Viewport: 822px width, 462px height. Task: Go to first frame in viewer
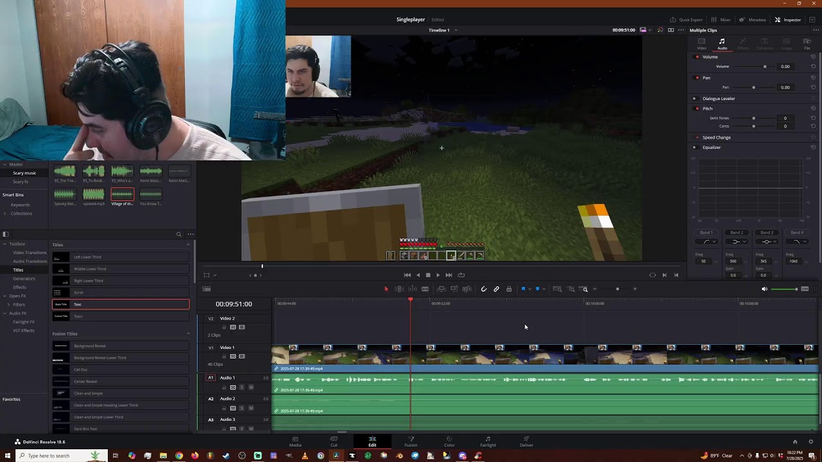(407, 275)
